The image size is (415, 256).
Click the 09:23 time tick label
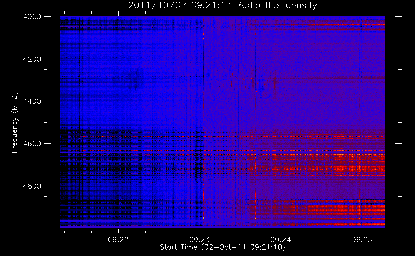200,240
